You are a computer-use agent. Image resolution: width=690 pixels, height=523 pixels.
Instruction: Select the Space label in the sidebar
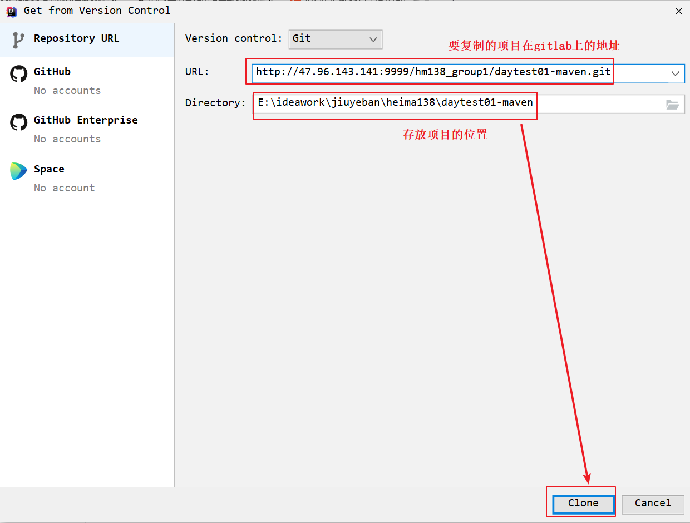tap(49, 169)
